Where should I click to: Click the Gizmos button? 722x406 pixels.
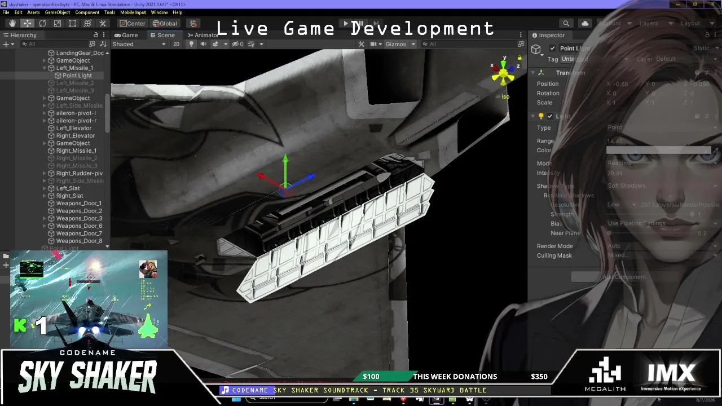395,44
